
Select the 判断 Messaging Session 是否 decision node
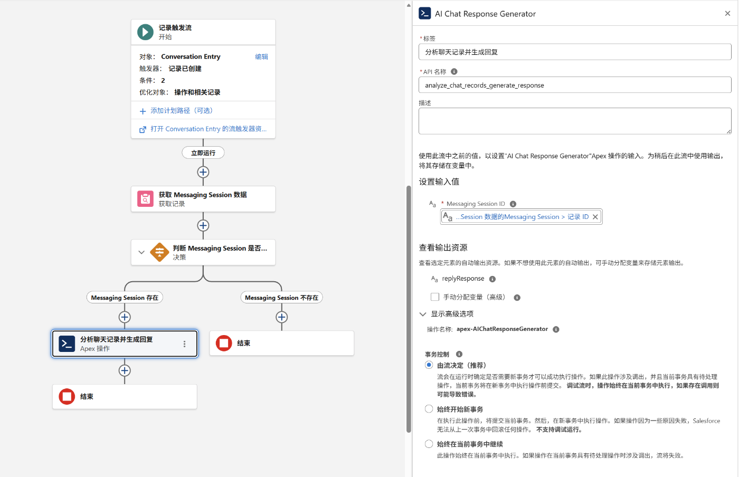point(203,252)
